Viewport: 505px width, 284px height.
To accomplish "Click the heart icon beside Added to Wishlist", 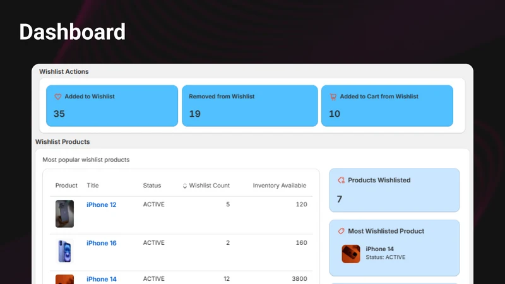I will click(57, 97).
